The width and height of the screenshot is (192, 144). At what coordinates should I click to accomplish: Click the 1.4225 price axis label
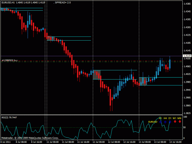pos(187,35)
